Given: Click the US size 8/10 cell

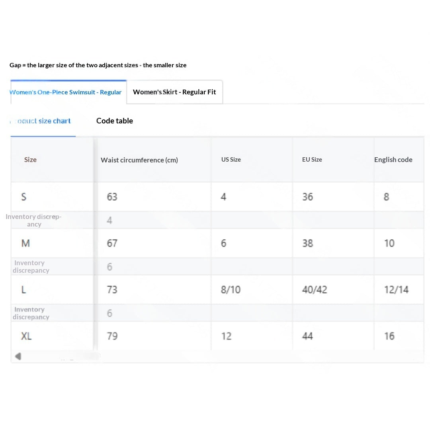Looking at the screenshot, I should 252,289.
